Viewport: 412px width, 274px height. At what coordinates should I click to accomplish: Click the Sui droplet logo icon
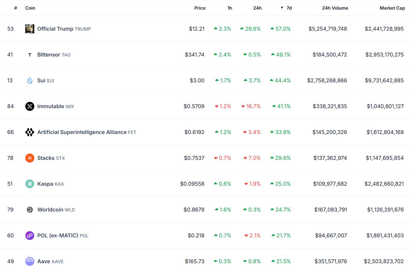pos(30,81)
